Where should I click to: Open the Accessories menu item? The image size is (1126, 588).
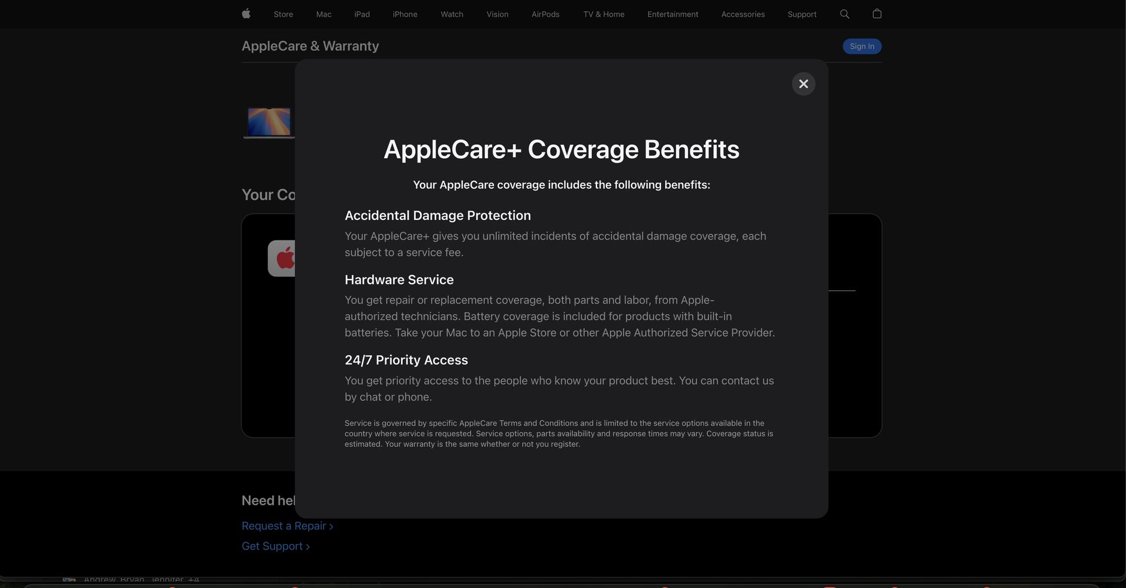[743, 14]
